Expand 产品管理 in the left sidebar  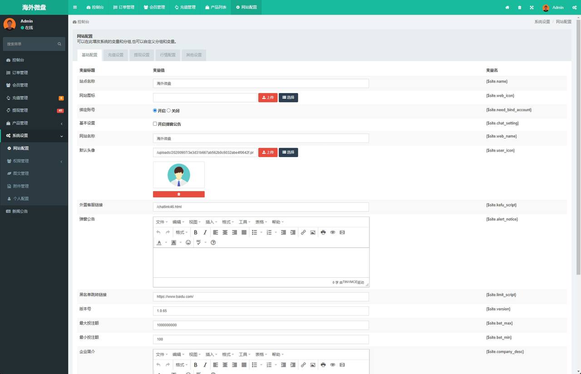(x=34, y=123)
